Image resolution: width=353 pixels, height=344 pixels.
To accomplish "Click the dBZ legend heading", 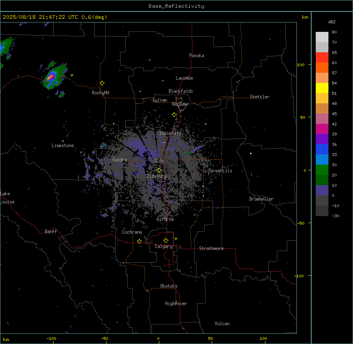I will tap(332, 22).
